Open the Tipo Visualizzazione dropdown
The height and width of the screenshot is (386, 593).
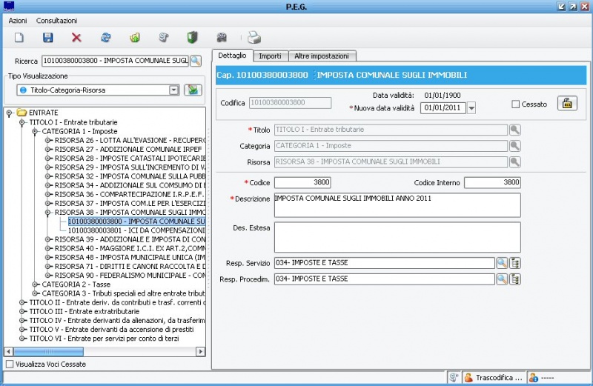pyautogui.click(x=174, y=90)
